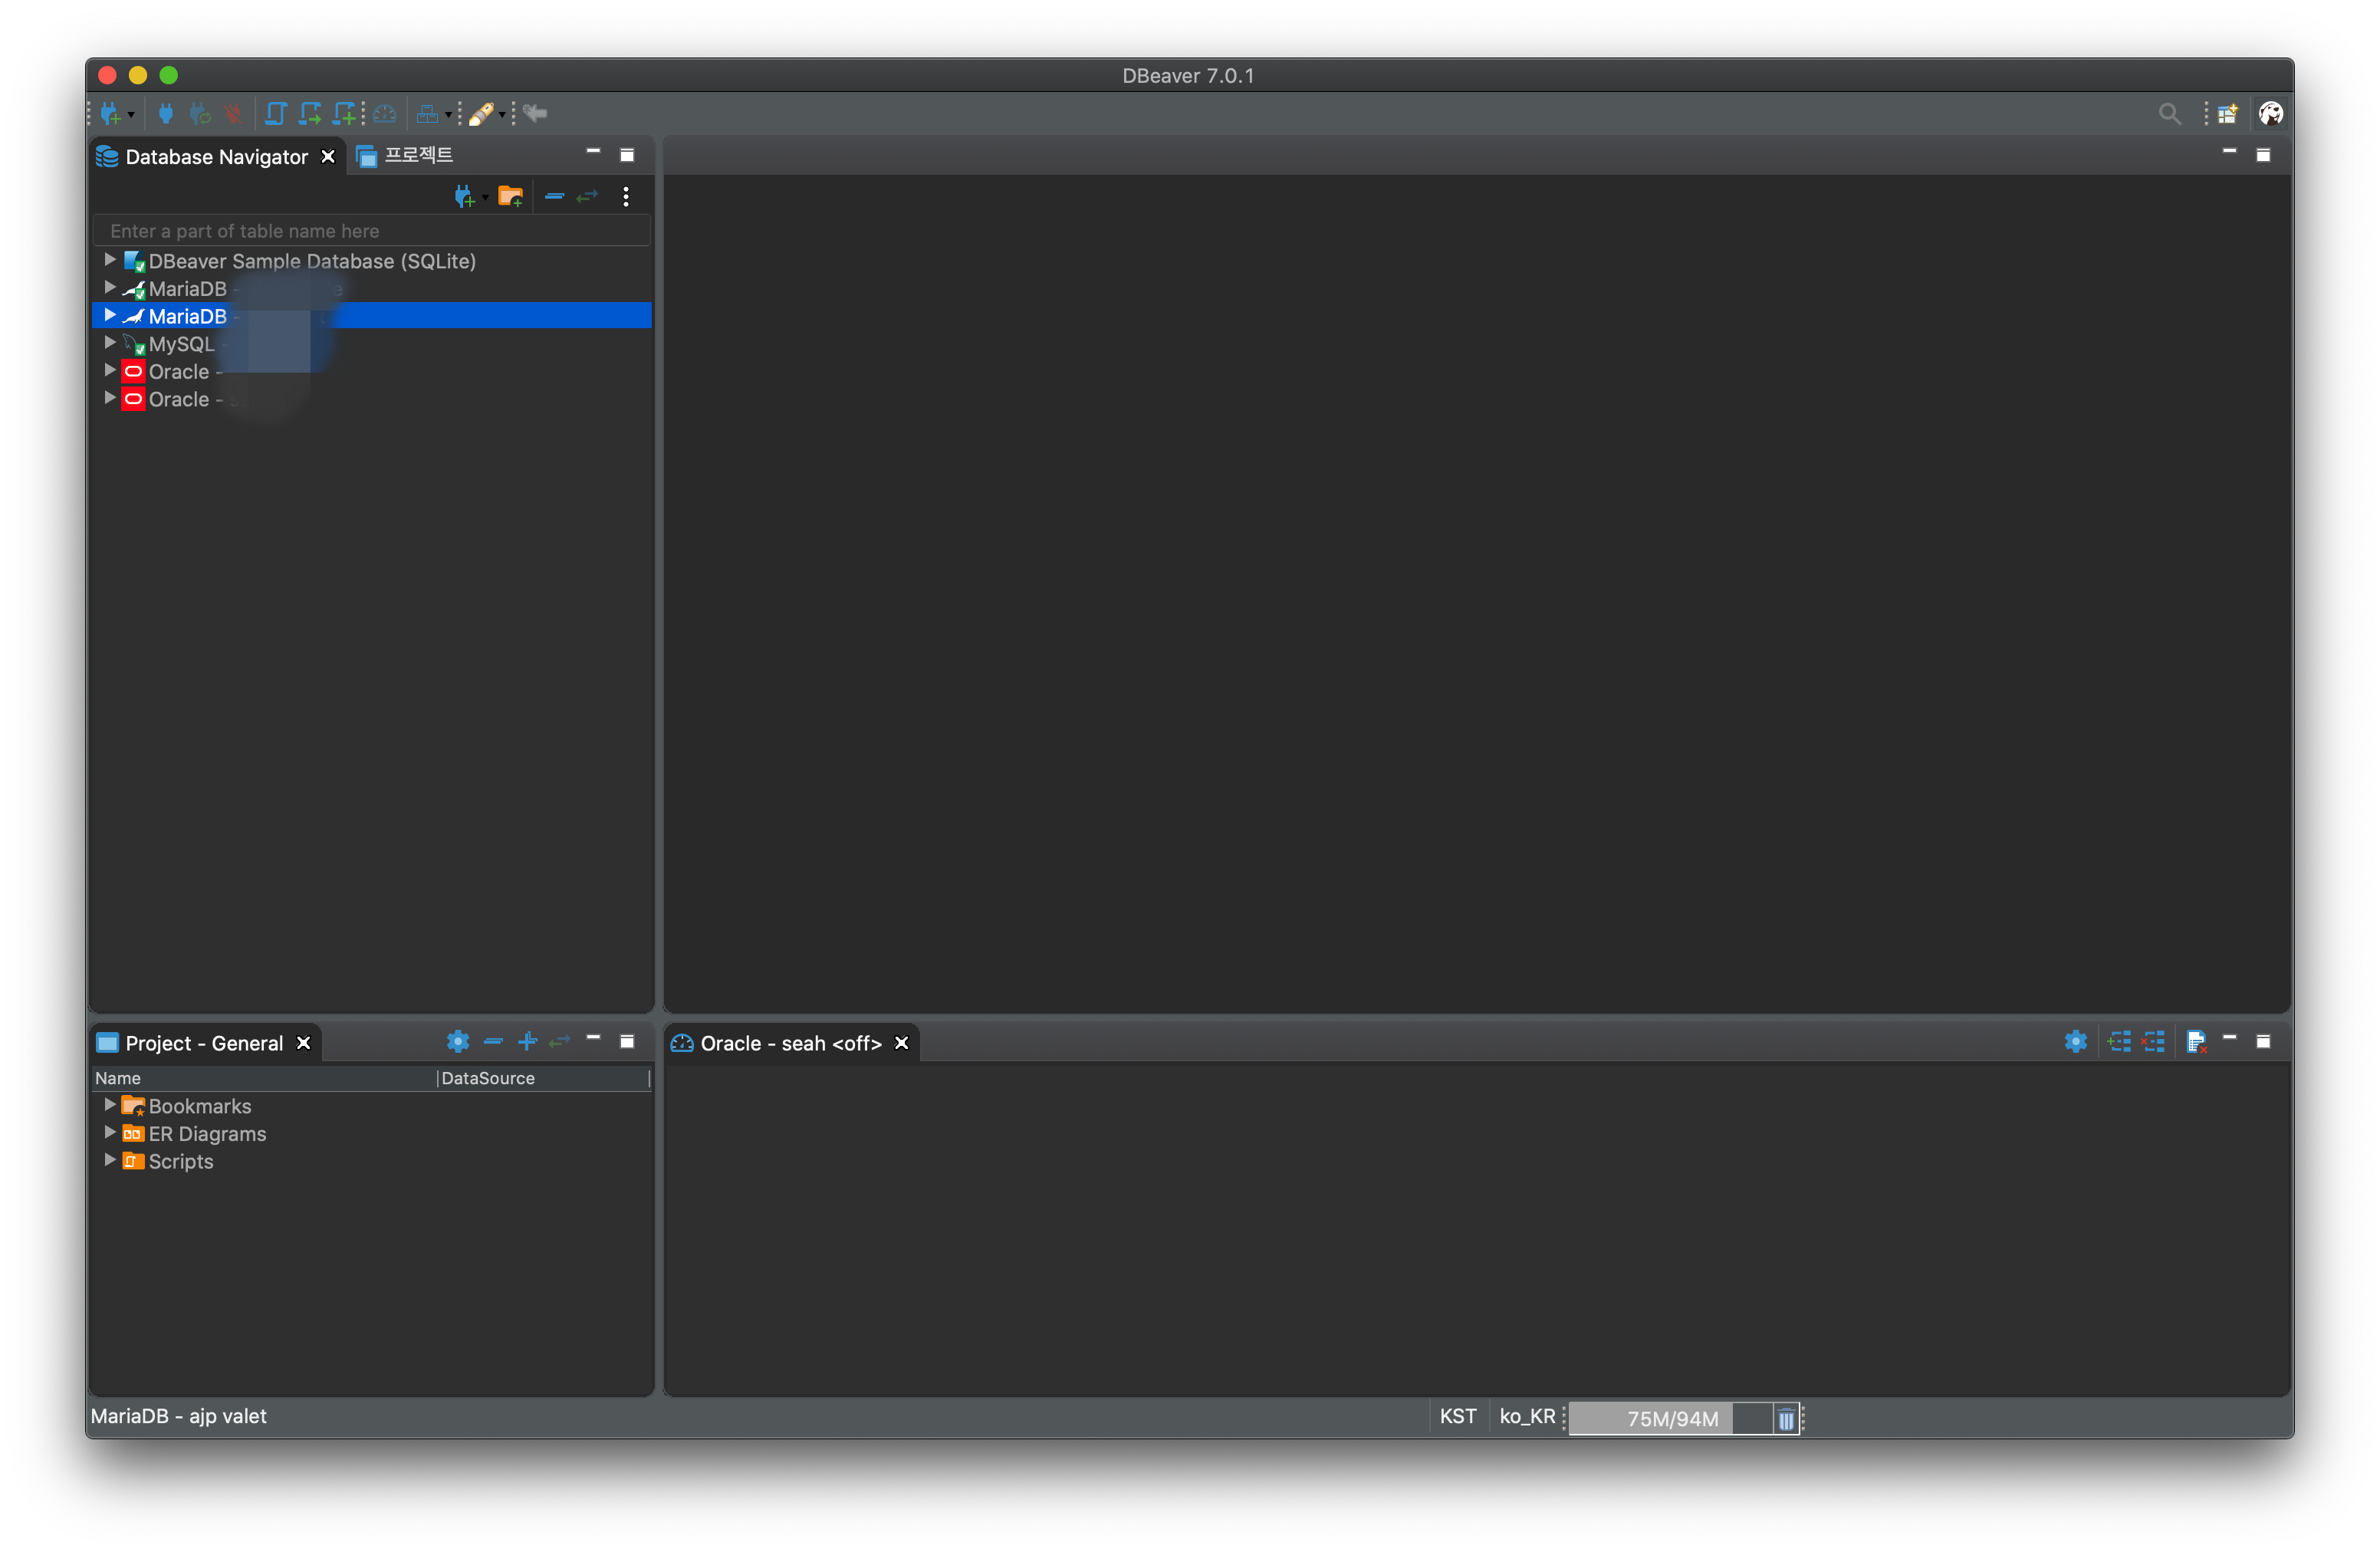Toggle link with editor in Navigator
The width and height of the screenshot is (2380, 1552).
(587, 196)
